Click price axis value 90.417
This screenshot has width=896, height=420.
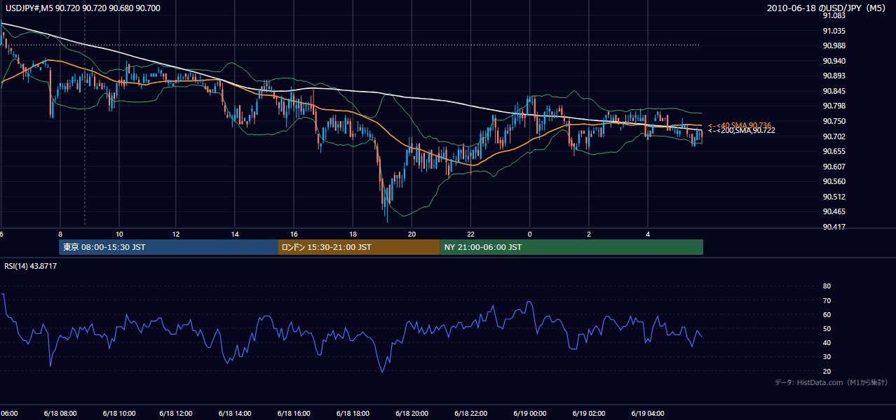click(834, 227)
